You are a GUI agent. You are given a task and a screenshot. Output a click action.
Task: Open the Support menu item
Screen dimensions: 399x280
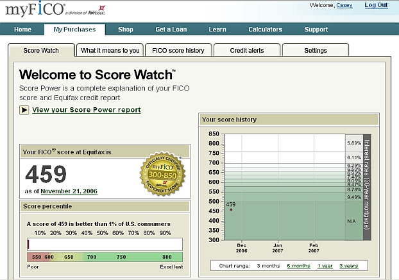coord(316,30)
